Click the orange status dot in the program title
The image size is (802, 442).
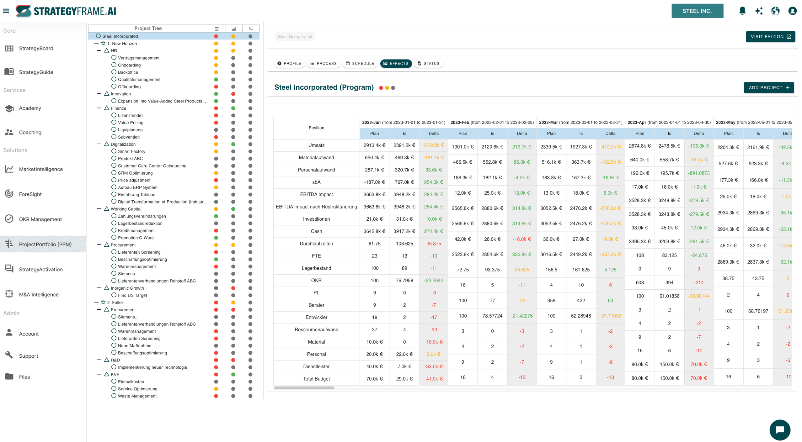(387, 88)
